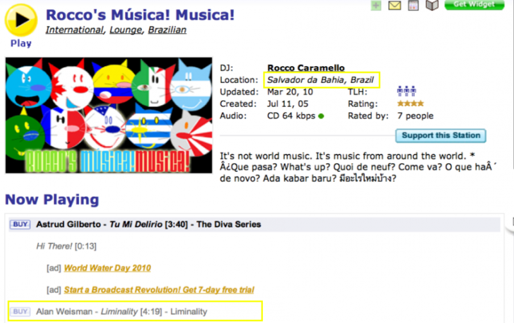
Task: Click the Support this Station button
Action: pos(440,135)
